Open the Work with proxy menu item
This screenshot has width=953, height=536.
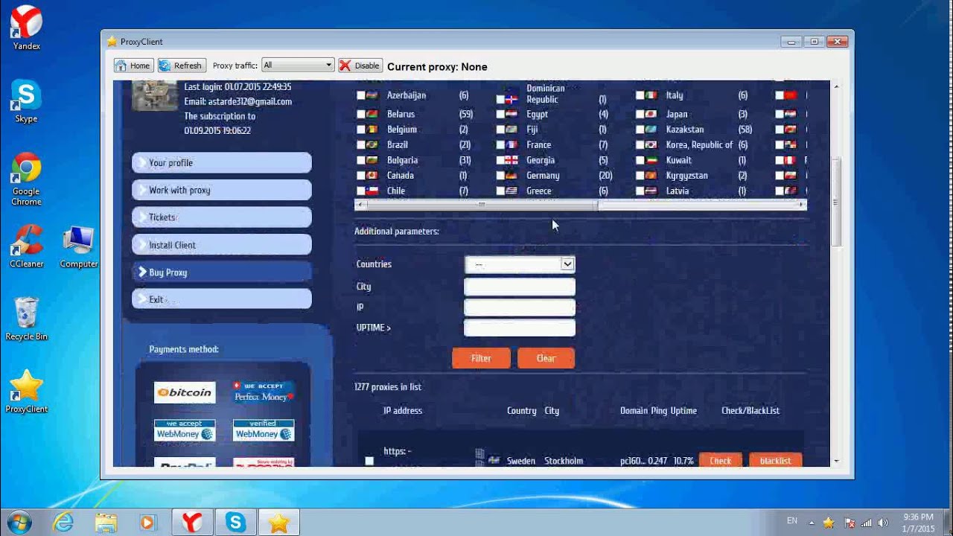pos(222,190)
